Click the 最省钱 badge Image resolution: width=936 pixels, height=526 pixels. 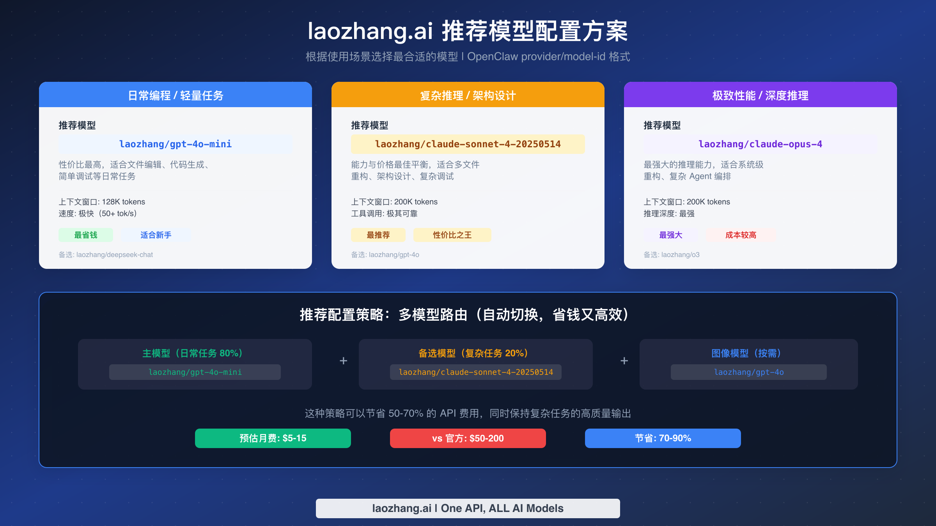[x=85, y=235]
